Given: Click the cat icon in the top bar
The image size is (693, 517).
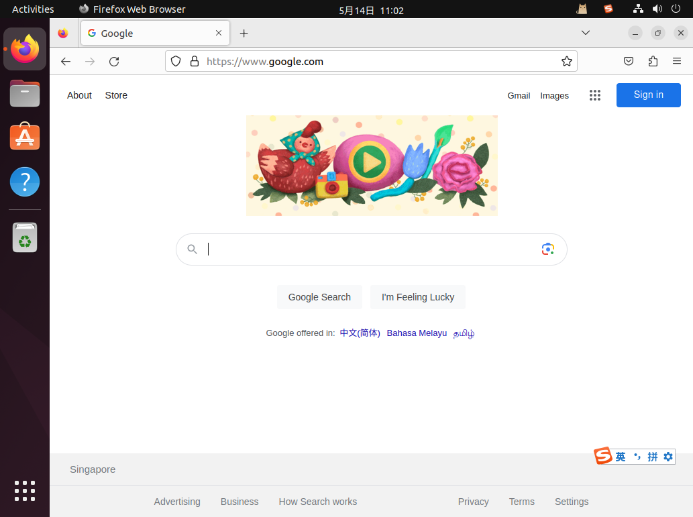Looking at the screenshot, I should 582,9.
